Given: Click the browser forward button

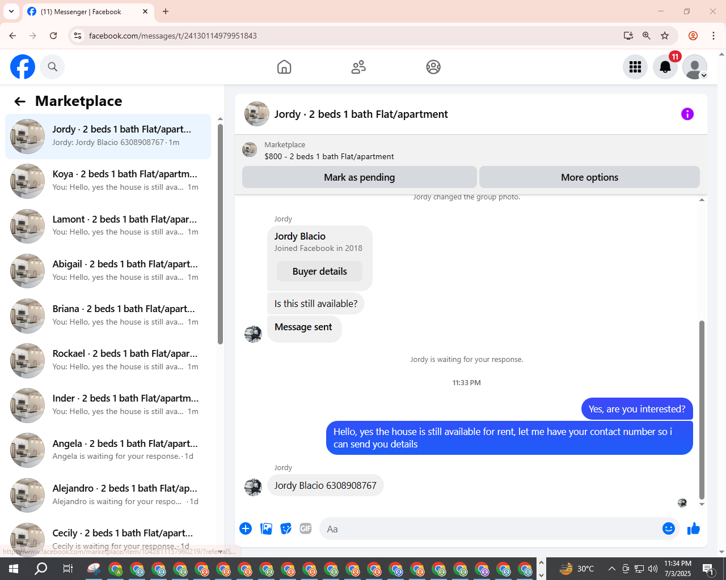Looking at the screenshot, I should [33, 36].
